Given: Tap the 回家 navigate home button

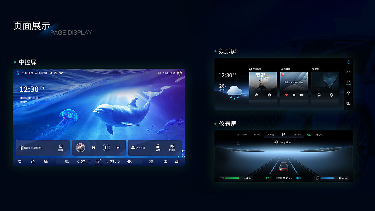Looking at the screenshot, I should 61,148.
